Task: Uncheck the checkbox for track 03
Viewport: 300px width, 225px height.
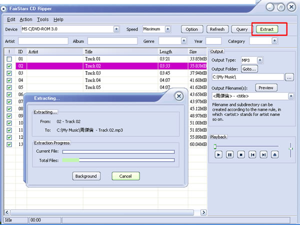Action: pyautogui.click(x=9, y=73)
